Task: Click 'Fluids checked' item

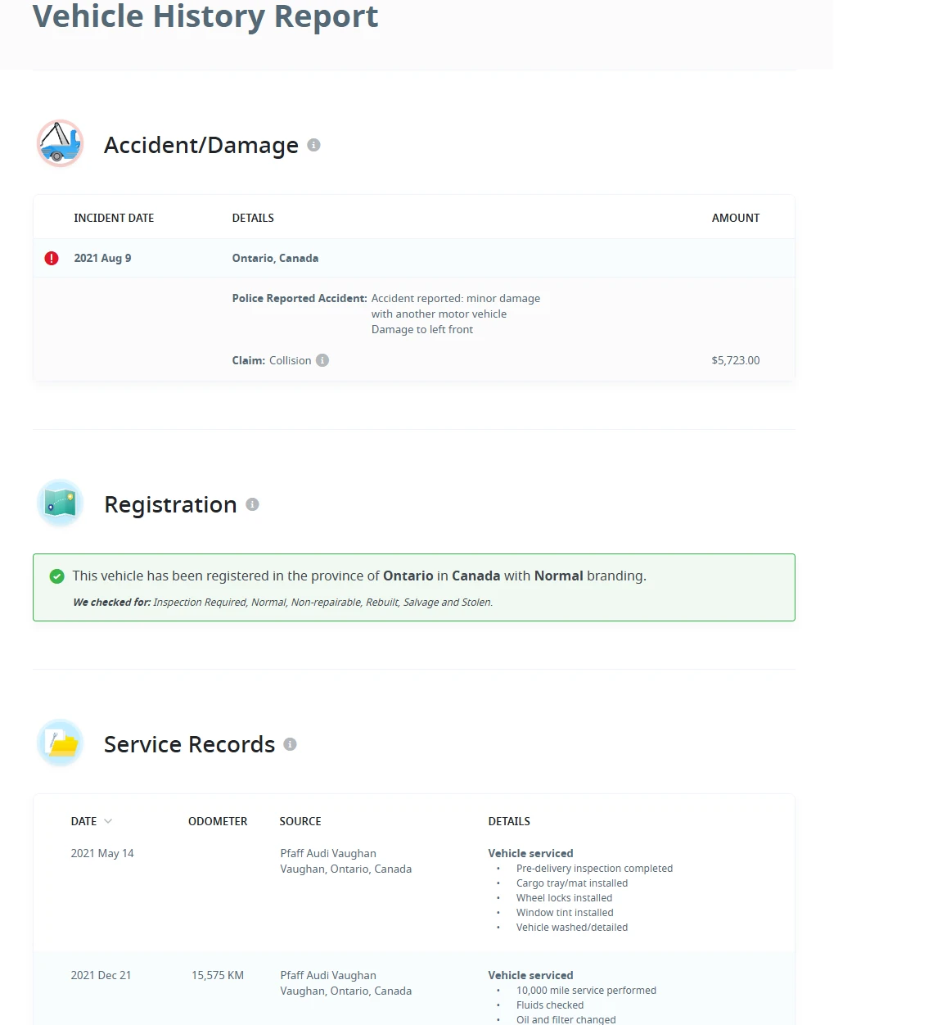Action: [x=550, y=1005]
